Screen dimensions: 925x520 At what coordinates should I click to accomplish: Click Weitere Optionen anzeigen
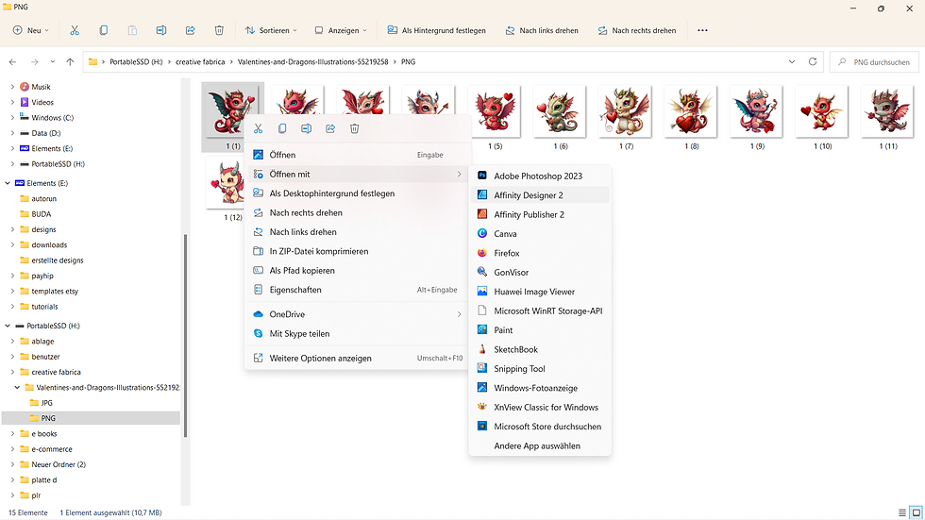358,358
